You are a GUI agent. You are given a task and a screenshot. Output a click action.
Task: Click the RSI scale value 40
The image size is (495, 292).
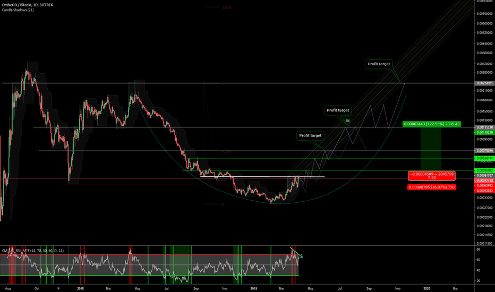pyautogui.click(x=478, y=271)
